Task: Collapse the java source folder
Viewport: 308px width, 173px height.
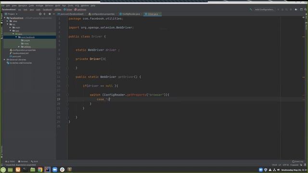Action: click(x=13, y=34)
